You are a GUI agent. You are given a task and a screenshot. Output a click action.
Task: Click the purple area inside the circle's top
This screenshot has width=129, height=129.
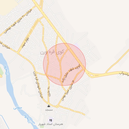pos(77,46)
